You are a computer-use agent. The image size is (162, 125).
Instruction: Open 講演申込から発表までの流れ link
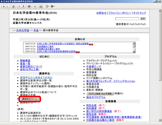point(36,77)
